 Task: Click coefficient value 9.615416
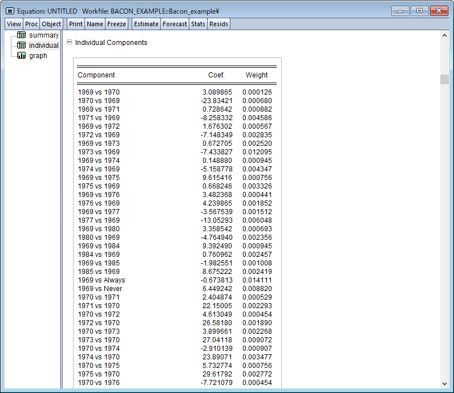(217, 177)
